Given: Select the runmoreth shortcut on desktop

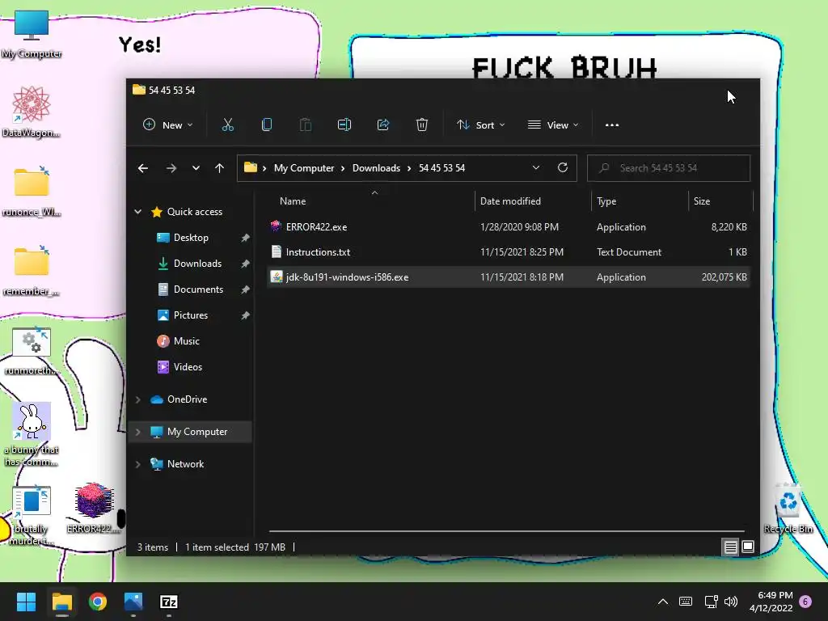Looking at the screenshot, I should click(32, 351).
